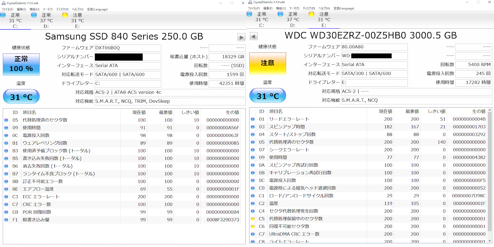The width and height of the screenshot is (494, 247).
Task: Click status dot for エアフロー温度 row
Action: (x=6, y=189)
